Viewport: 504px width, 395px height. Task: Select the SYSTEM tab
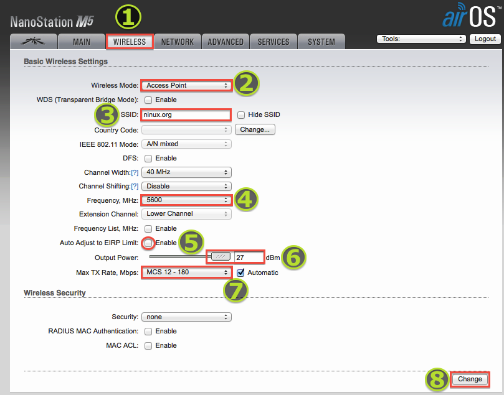point(321,42)
